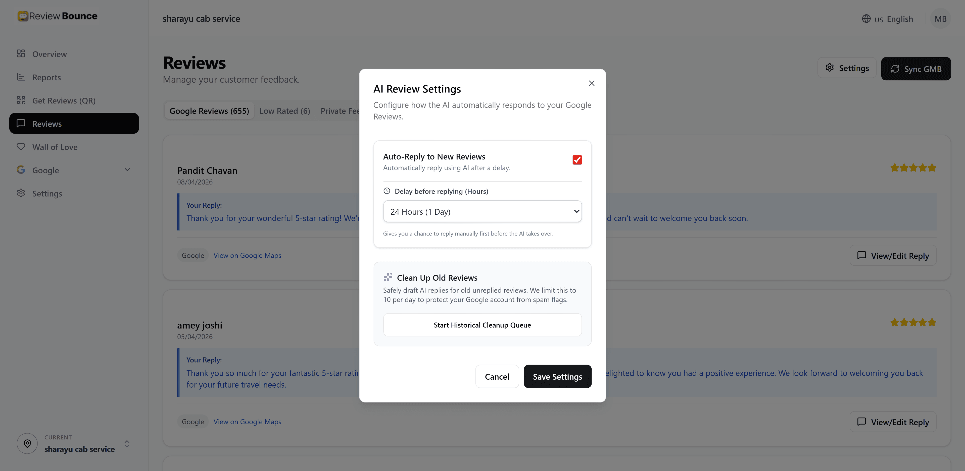
Task: Click the location pin icon at bottom-left
Action: click(x=27, y=444)
